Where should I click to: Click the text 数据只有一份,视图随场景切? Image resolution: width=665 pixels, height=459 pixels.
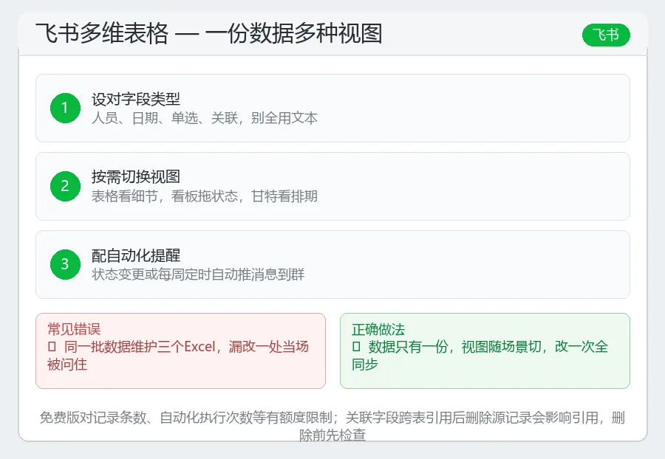click(x=454, y=347)
